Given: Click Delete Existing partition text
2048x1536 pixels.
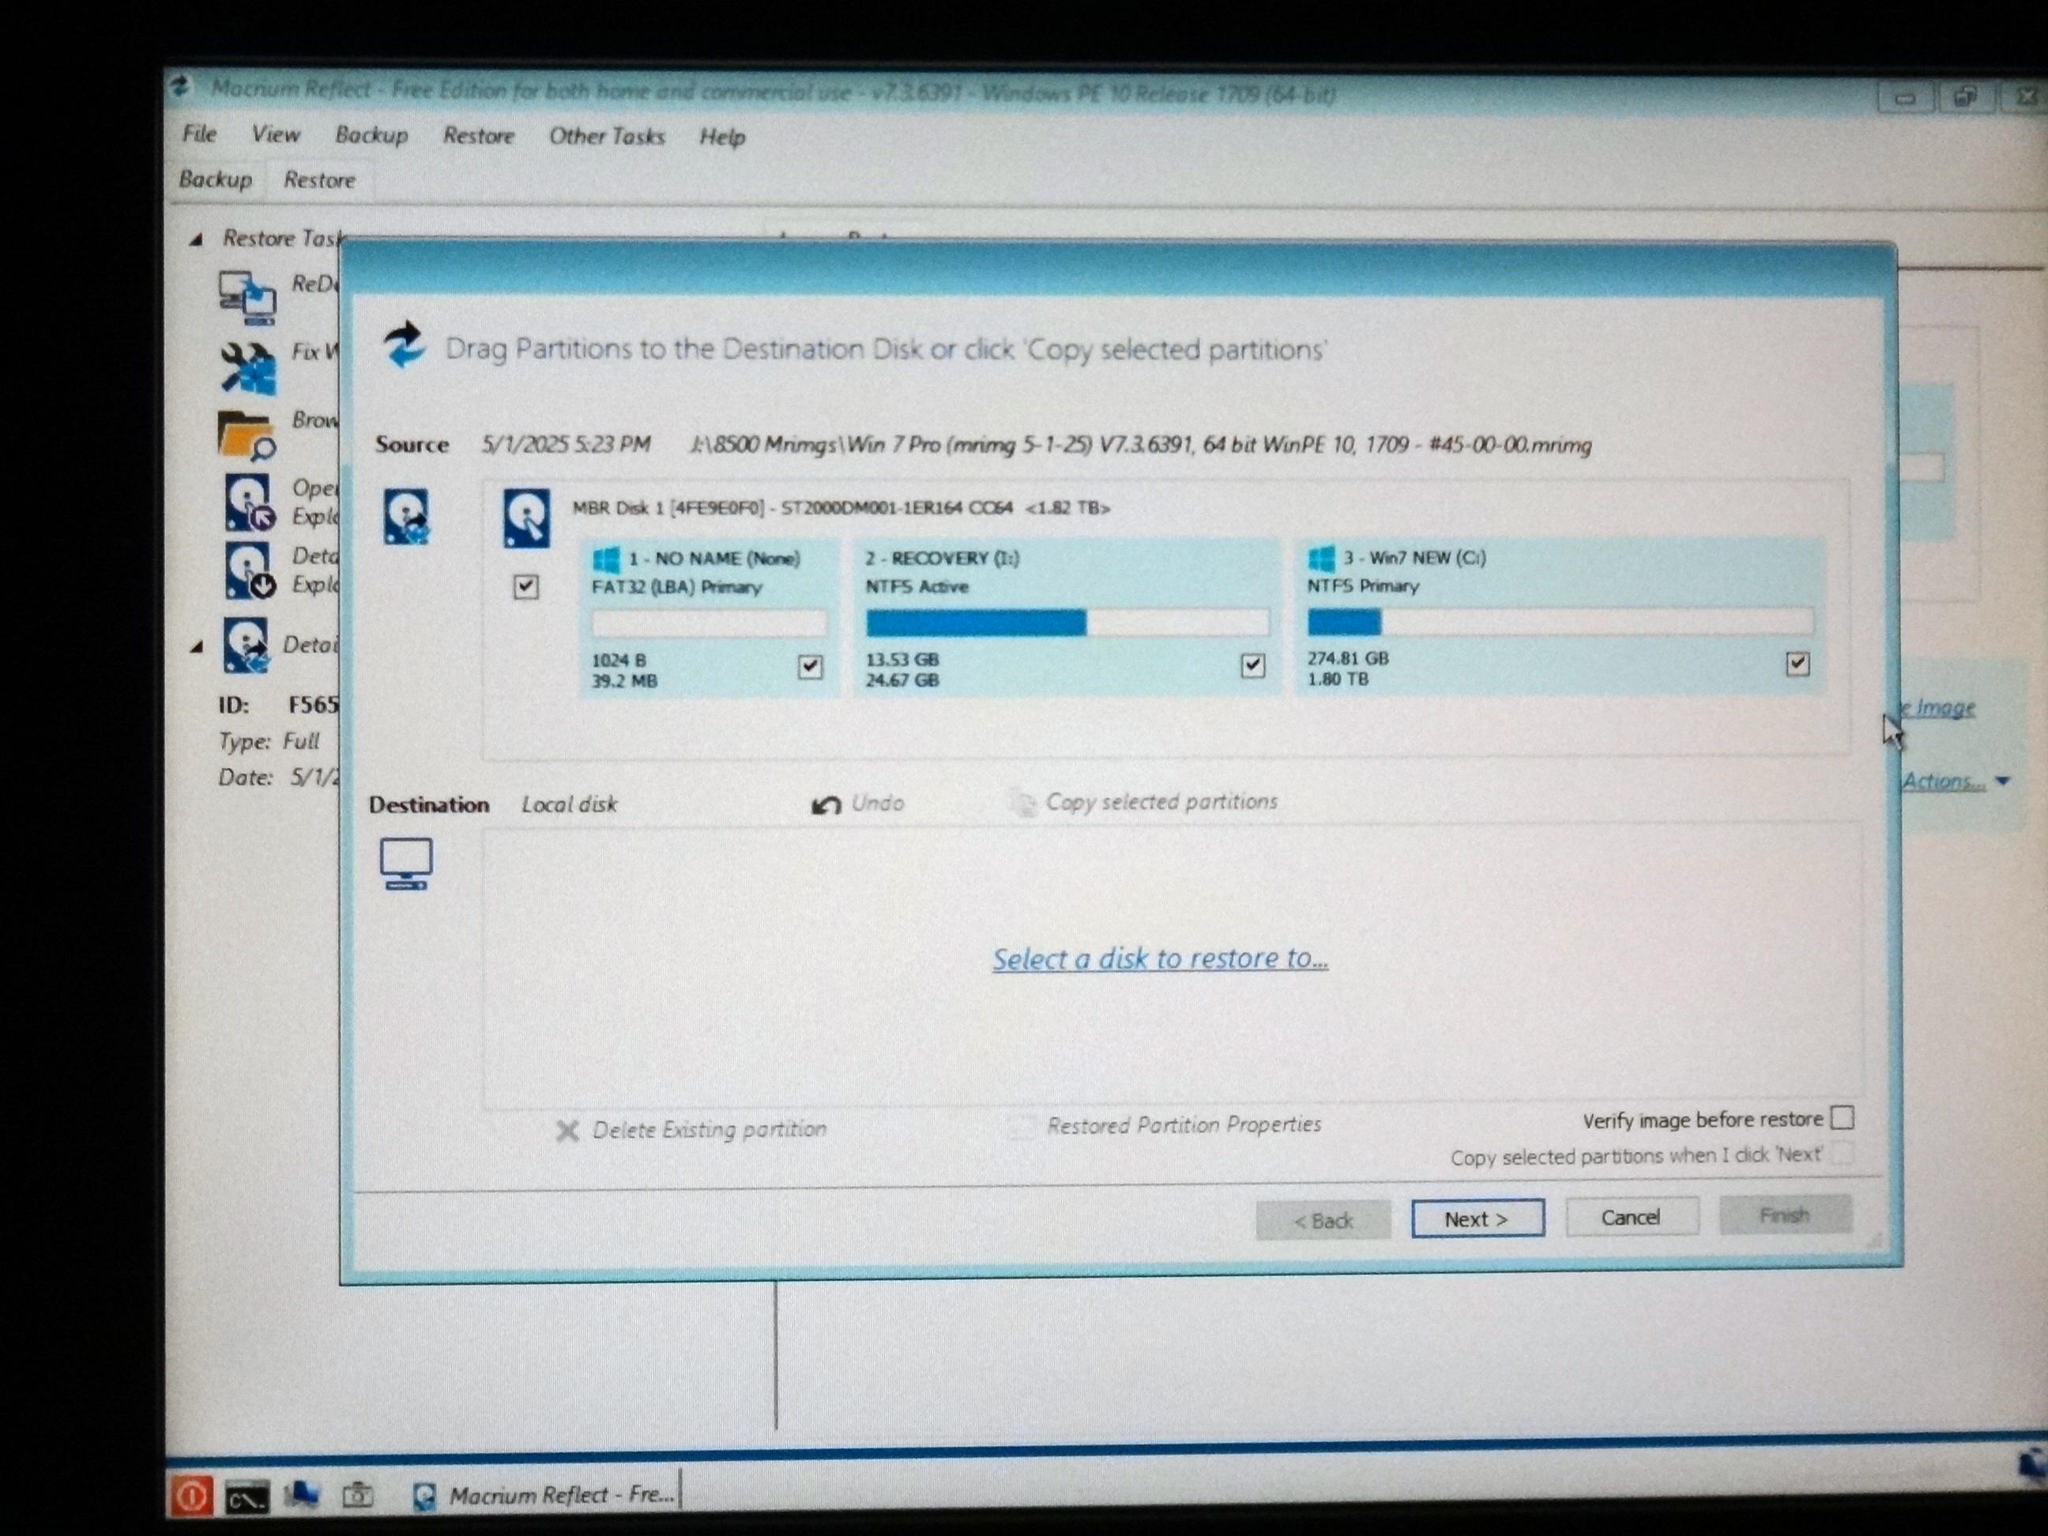Looking at the screenshot, I should pyautogui.click(x=710, y=1130).
